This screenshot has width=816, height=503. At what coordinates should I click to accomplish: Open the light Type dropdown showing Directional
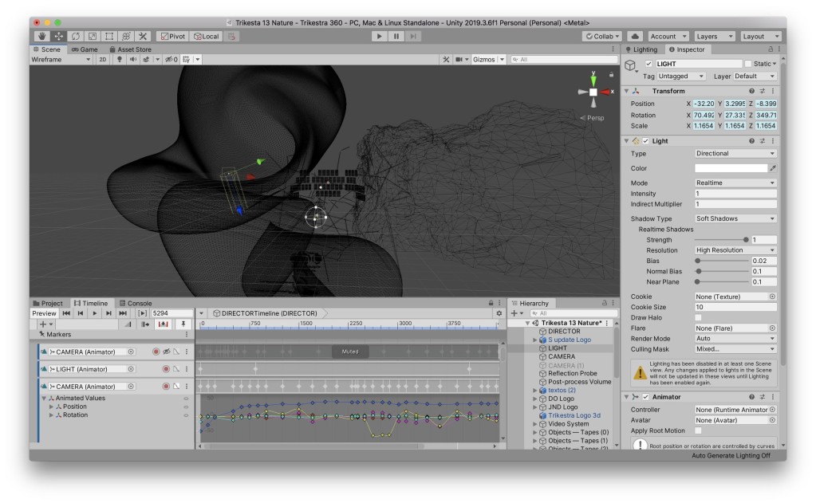click(x=735, y=154)
